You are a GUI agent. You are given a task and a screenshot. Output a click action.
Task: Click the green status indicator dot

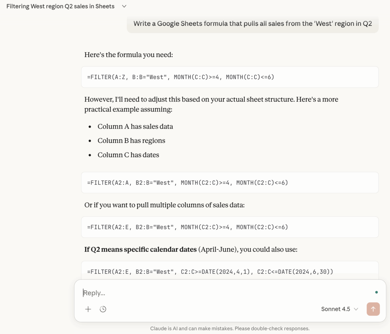377,292
